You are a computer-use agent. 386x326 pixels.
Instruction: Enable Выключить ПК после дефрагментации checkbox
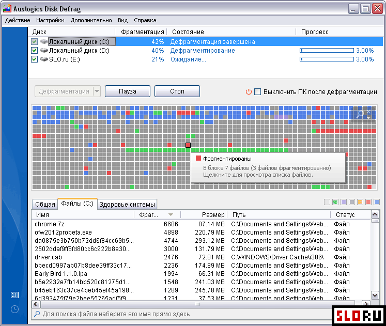[x=257, y=92]
